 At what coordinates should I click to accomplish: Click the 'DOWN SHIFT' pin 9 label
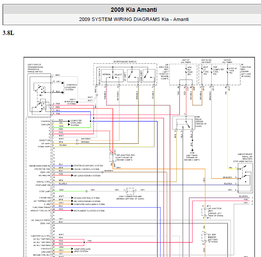(x=44, y=147)
